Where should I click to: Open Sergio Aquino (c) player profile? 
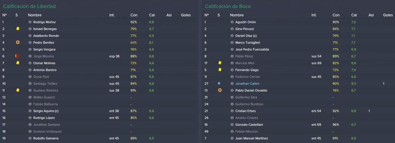click(46, 111)
